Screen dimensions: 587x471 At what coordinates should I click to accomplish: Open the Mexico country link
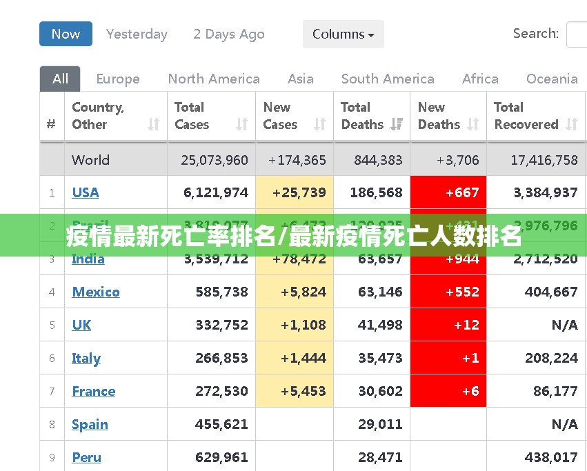[x=96, y=292]
